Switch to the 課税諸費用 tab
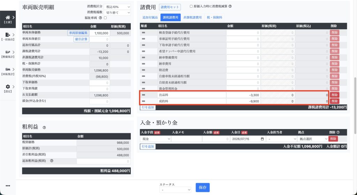 pyautogui.click(x=170, y=17)
